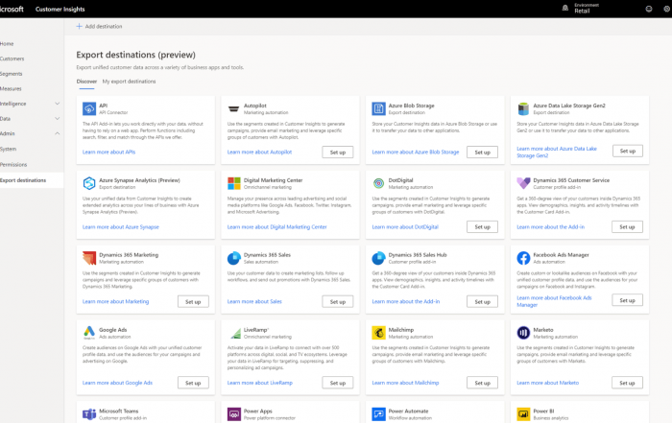672x423 pixels.
Task: Open Learn more about Mailchimp link
Action: tap(405, 383)
